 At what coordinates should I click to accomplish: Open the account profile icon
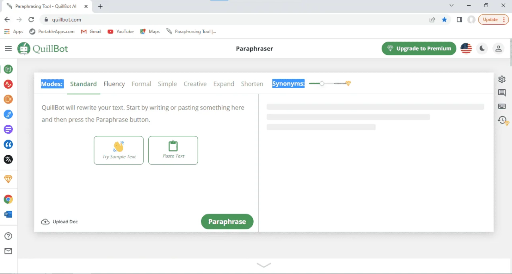pyautogui.click(x=498, y=48)
